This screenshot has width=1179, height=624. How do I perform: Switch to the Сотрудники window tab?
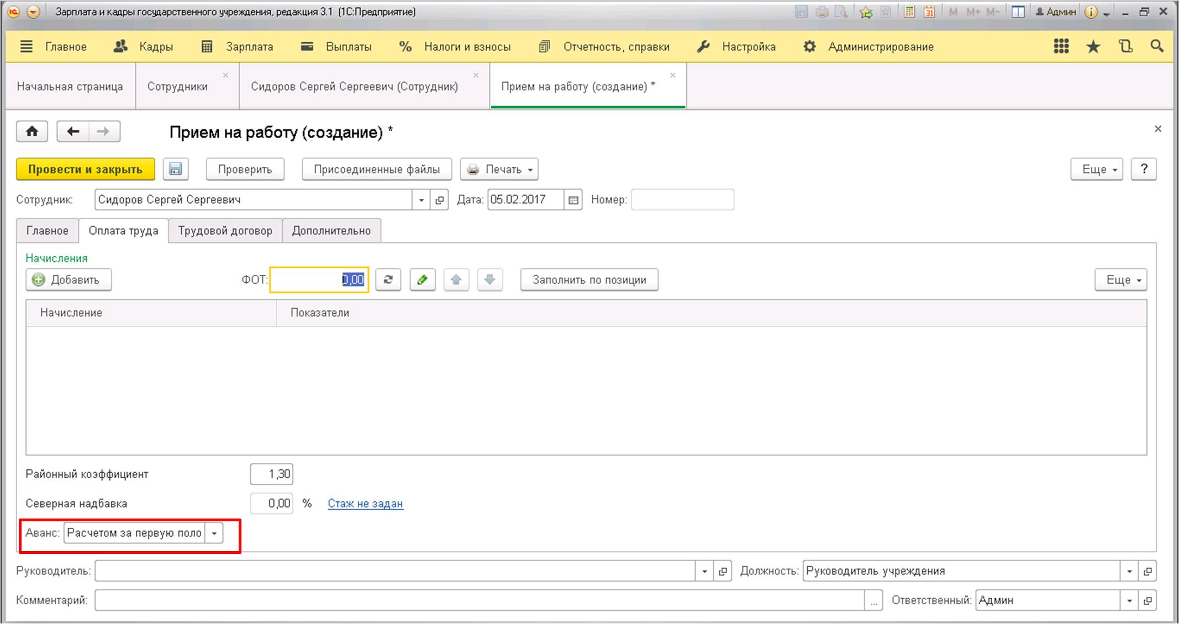(177, 86)
